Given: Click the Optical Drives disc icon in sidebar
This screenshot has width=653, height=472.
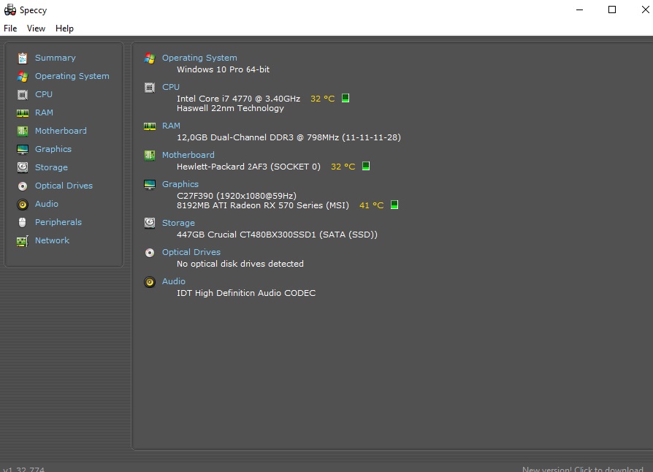Looking at the screenshot, I should 23,186.
